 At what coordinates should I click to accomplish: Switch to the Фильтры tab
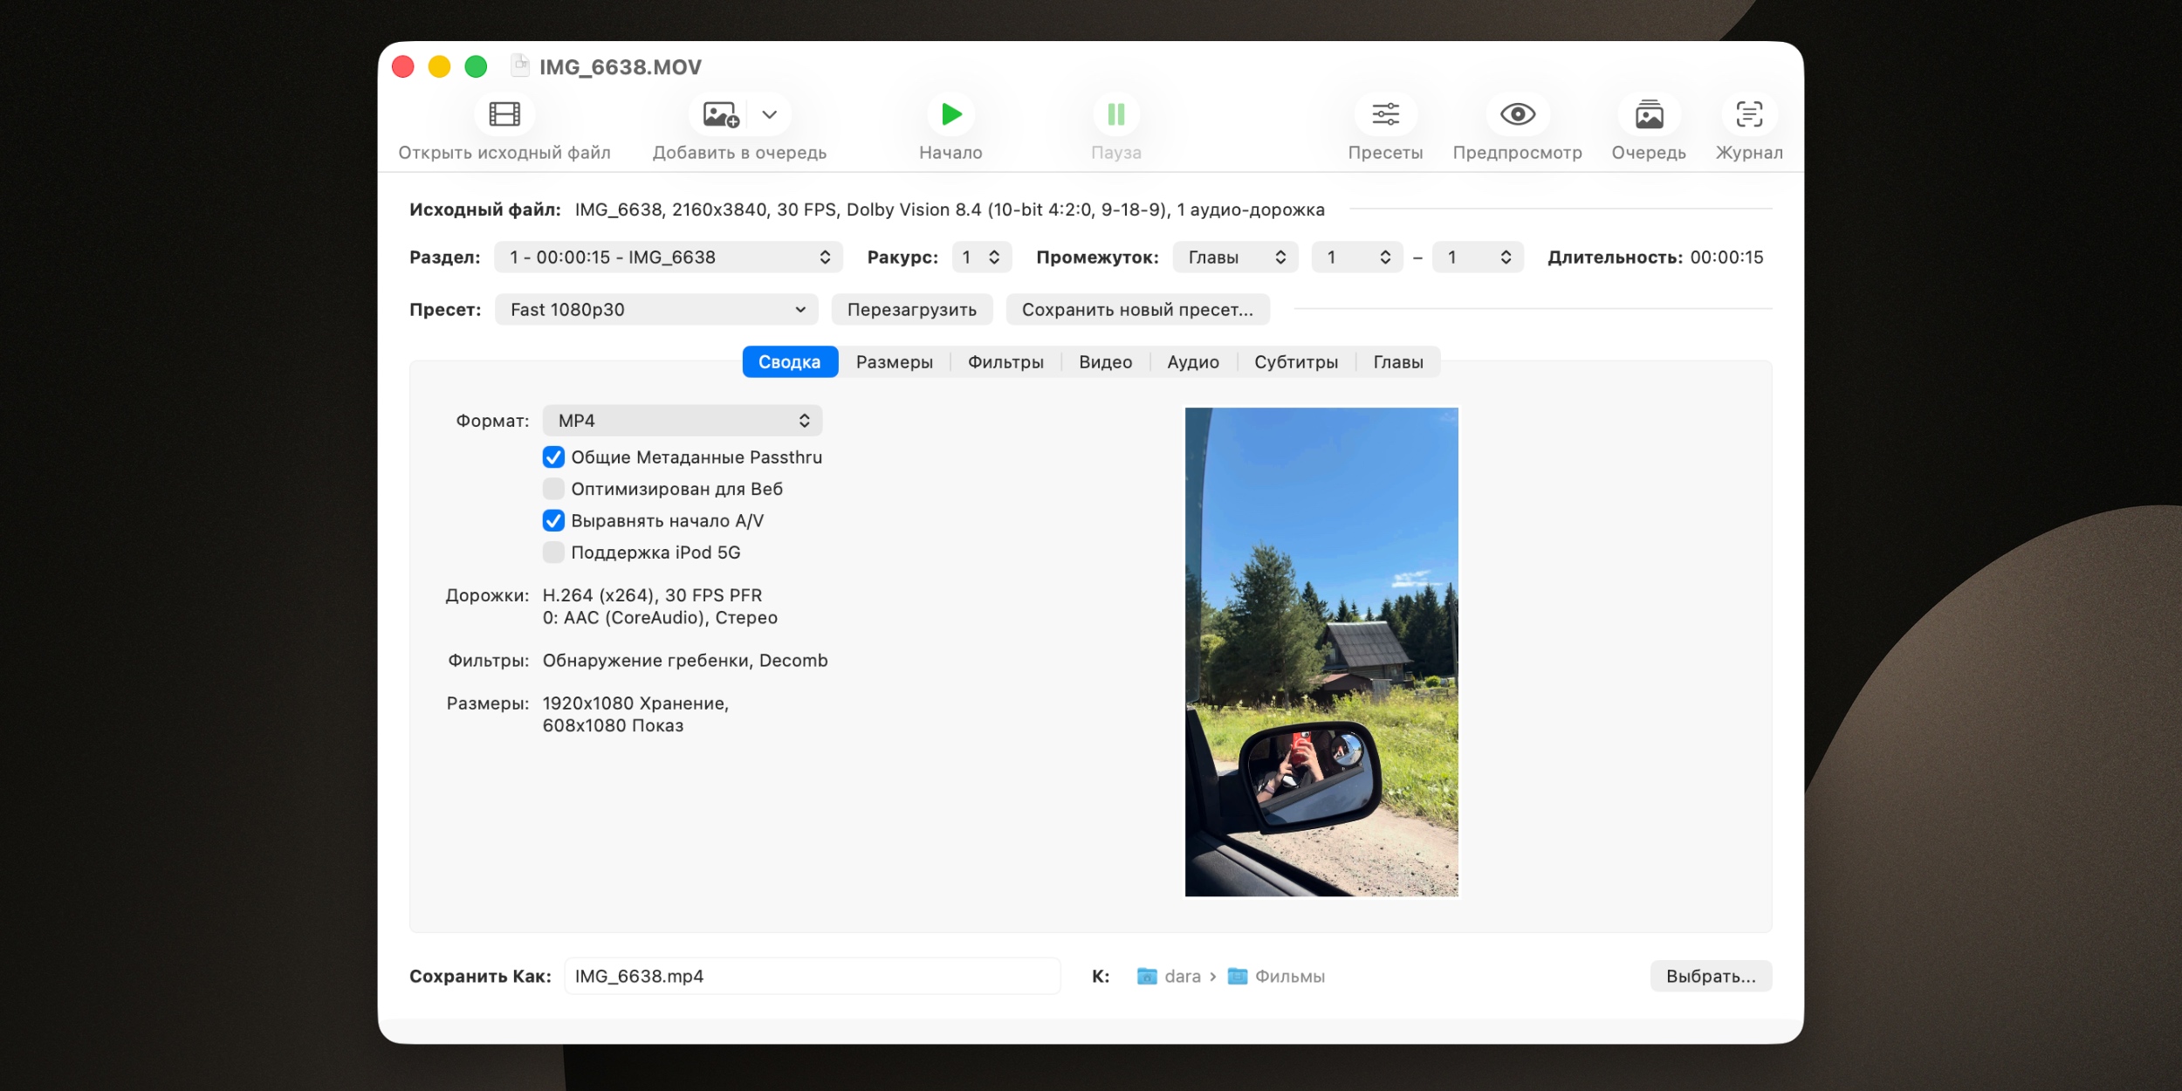1005,362
